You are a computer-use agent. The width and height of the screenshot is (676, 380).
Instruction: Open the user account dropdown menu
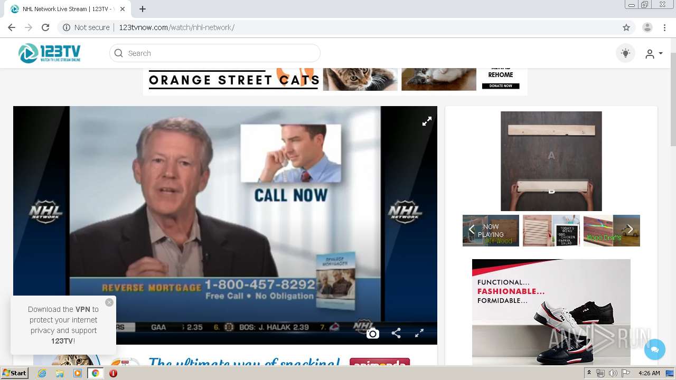pos(654,53)
